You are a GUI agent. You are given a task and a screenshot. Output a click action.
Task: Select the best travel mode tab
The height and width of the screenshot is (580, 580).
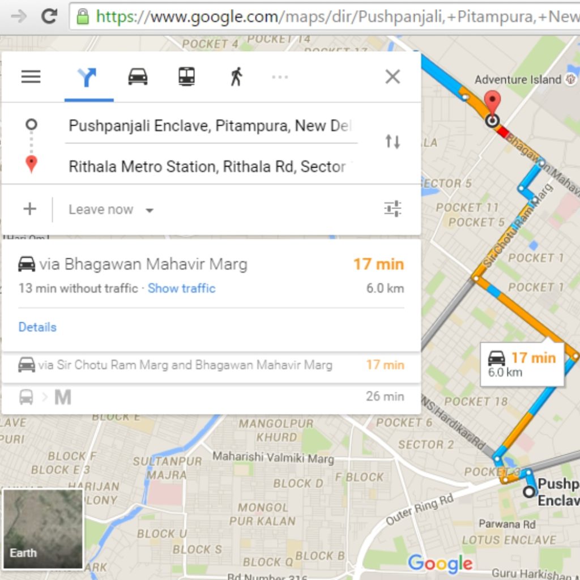click(x=88, y=77)
